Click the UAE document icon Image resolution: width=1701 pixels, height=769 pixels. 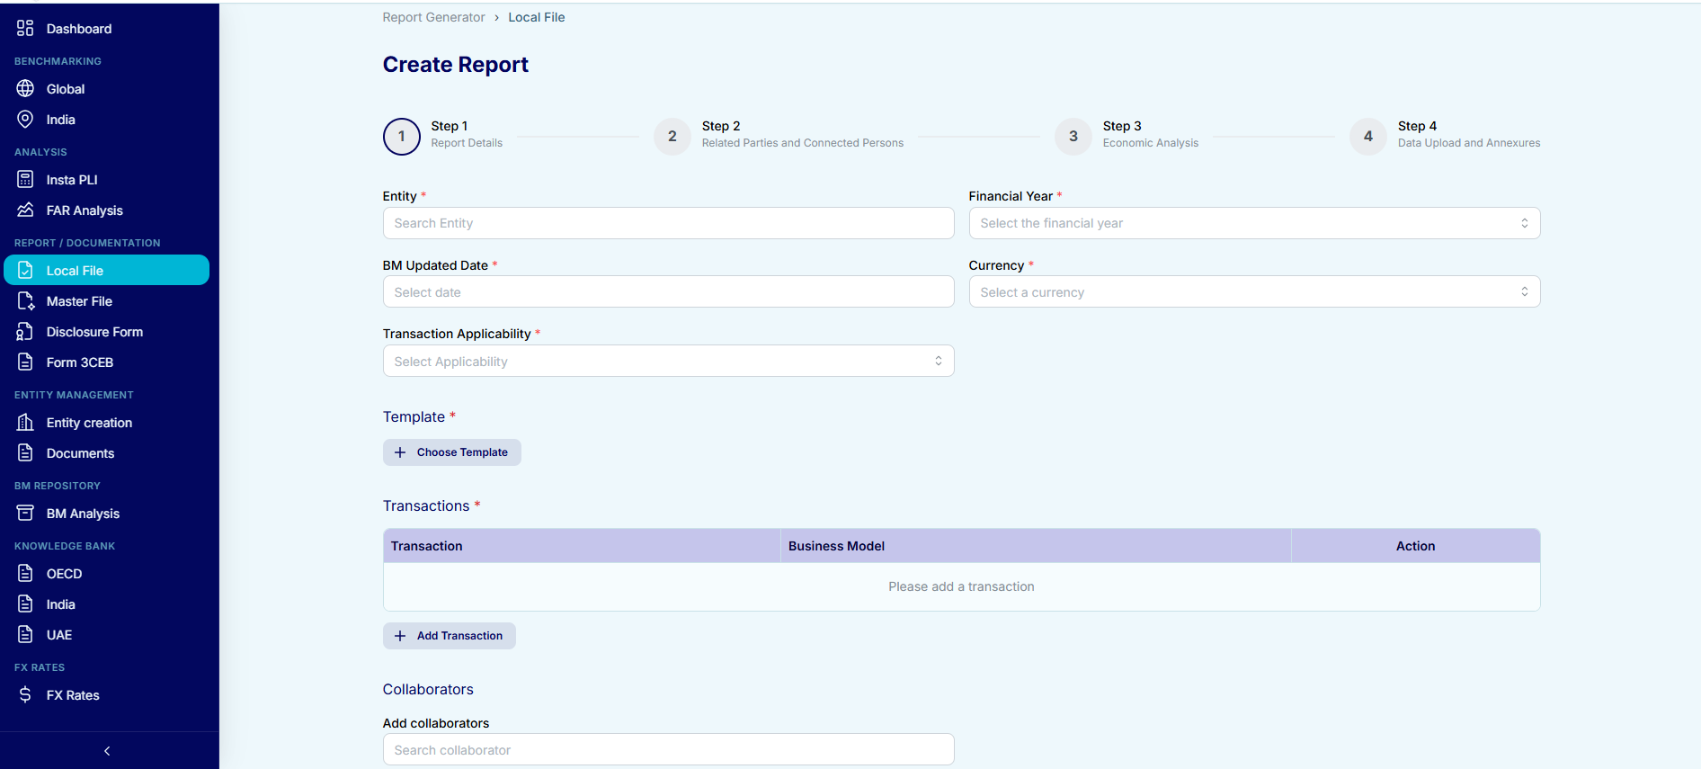25,634
